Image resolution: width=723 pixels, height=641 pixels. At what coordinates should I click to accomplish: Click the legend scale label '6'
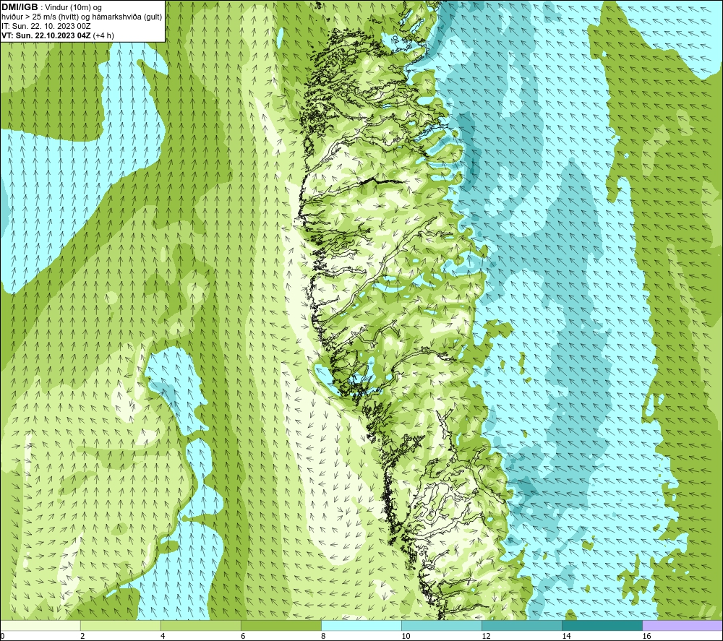(x=243, y=637)
